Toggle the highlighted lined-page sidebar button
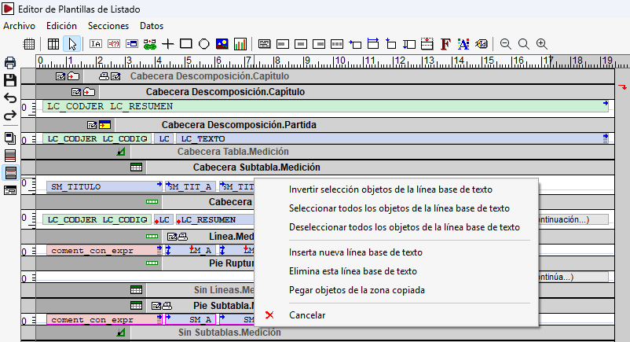630x342 pixels. pos(10,173)
